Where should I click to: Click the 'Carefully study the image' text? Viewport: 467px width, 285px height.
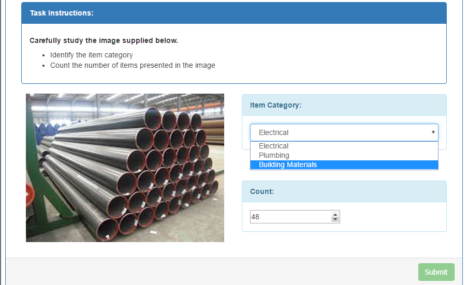104,40
